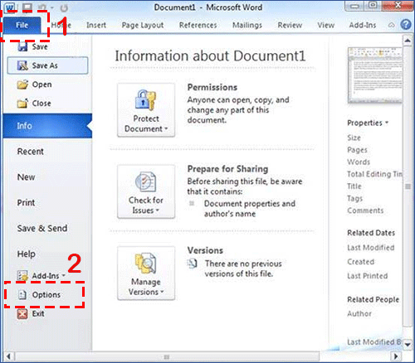The width and height of the screenshot is (415, 363).
Task: Click the Exit item in the sidebar
Action: pyautogui.click(x=31, y=314)
